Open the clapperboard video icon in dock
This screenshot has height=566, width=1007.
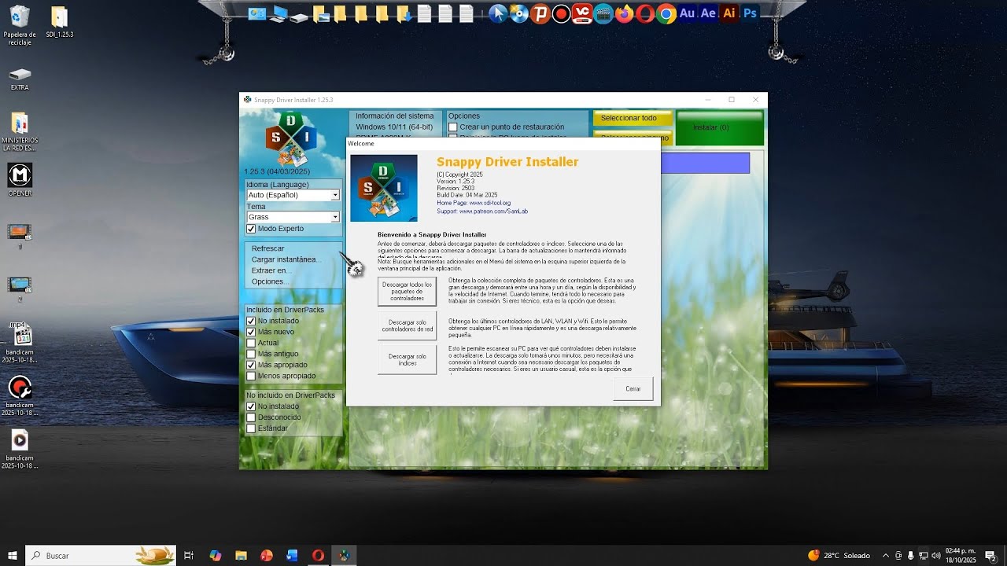tap(603, 13)
